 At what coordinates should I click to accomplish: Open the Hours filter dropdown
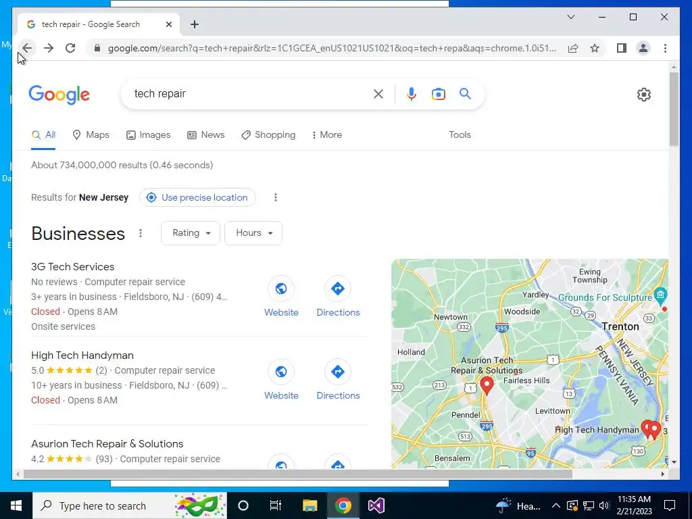click(253, 233)
